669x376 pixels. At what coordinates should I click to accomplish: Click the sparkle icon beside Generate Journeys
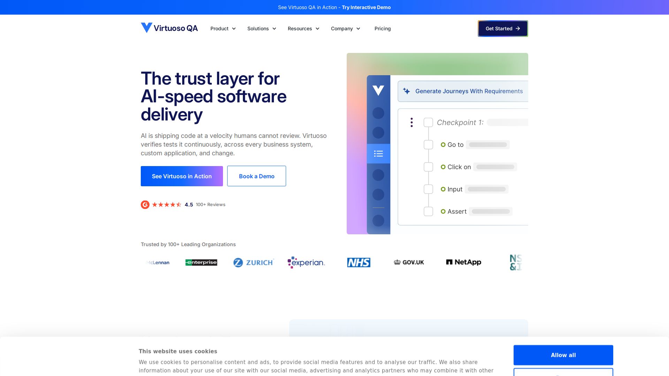point(406,91)
